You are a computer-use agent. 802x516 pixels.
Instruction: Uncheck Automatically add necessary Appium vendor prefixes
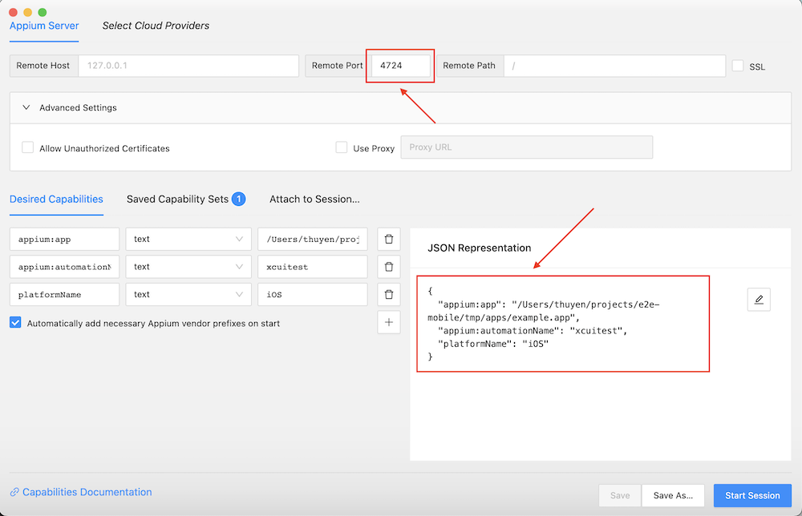coord(15,322)
